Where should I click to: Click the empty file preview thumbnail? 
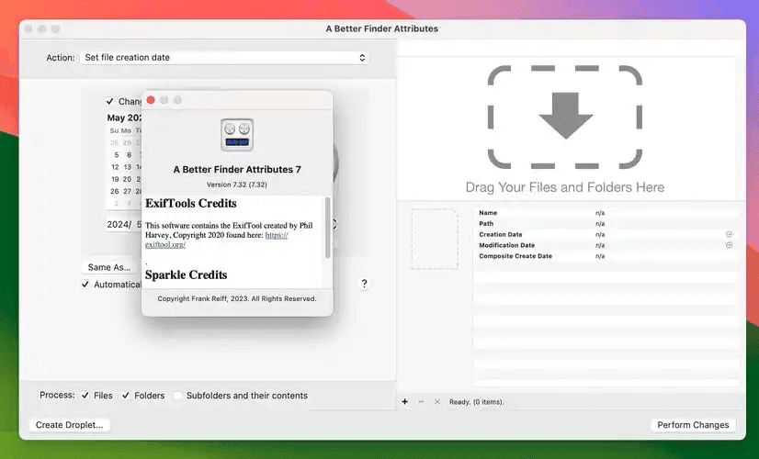tap(434, 239)
